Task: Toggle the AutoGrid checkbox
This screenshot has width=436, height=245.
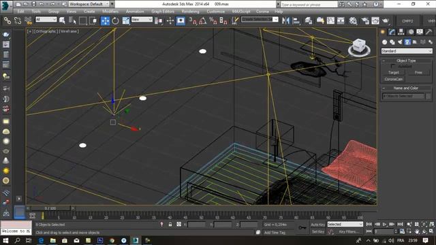Action: [392, 66]
